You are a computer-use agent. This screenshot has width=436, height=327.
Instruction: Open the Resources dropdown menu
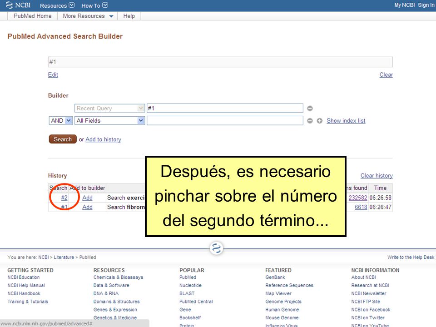pos(57,5)
